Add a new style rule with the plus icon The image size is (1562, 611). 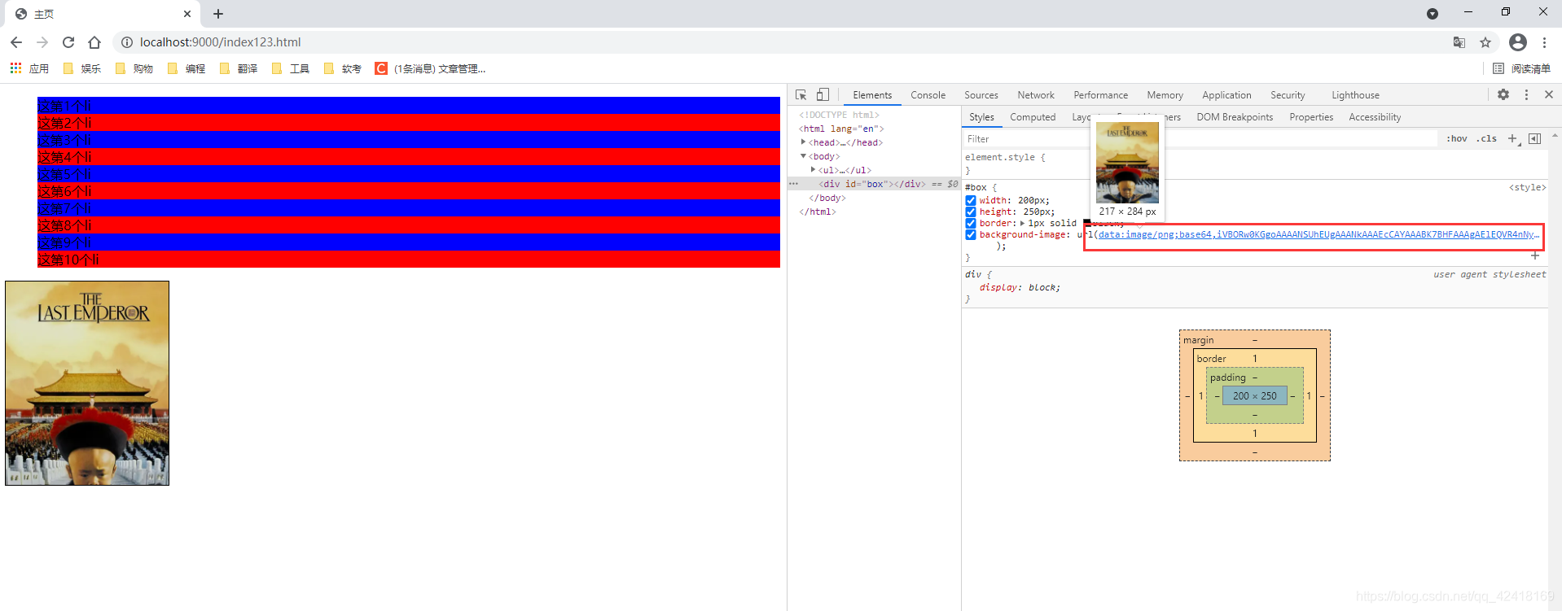[1513, 139]
